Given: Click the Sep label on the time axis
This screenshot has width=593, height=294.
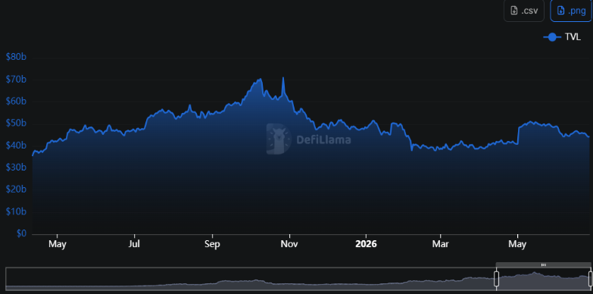Looking at the screenshot, I should [212, 245].
